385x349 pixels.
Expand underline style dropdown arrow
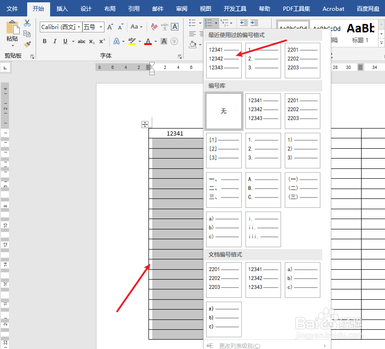[x=73, y=42]
